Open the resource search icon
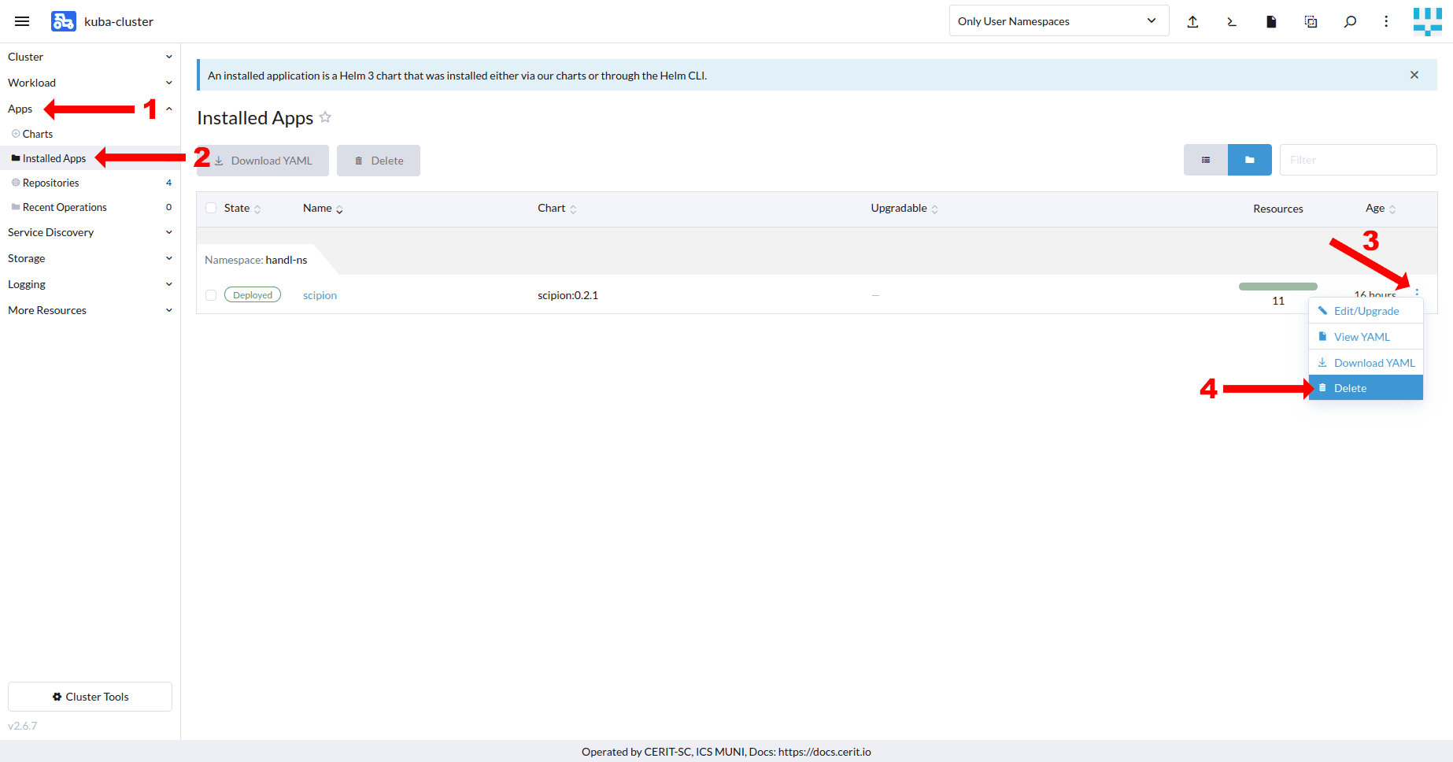Viewport: 1453px width, 762px height. [1350, 21]
